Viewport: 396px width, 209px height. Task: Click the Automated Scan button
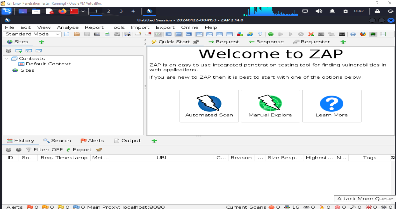click(x=209, y=106)
